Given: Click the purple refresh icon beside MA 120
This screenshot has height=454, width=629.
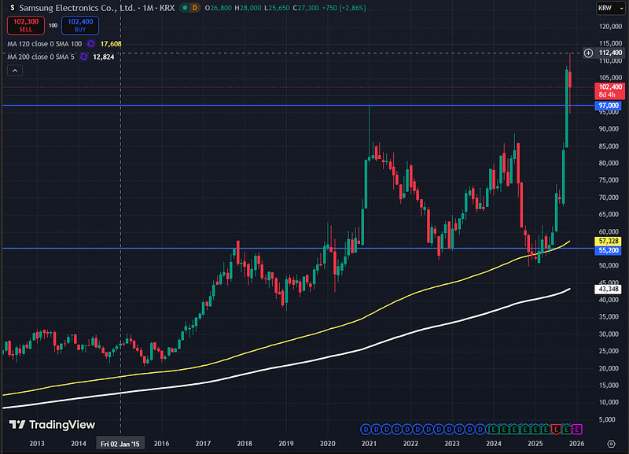Looking at the screenshot, I should pos(90,44).
